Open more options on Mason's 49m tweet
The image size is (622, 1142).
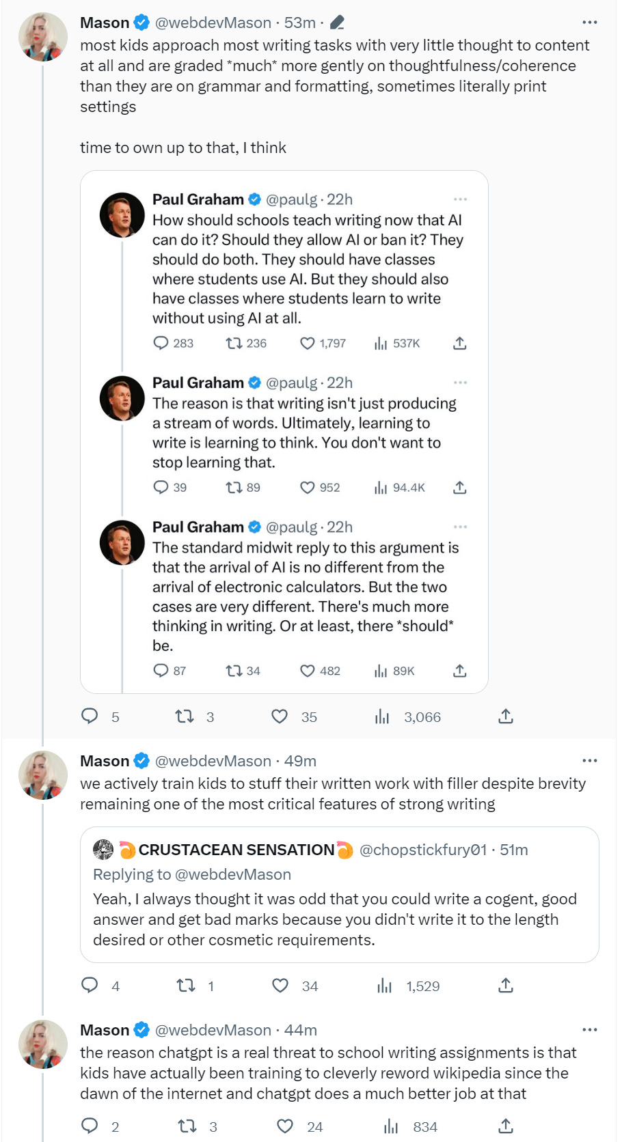[589, 761]
